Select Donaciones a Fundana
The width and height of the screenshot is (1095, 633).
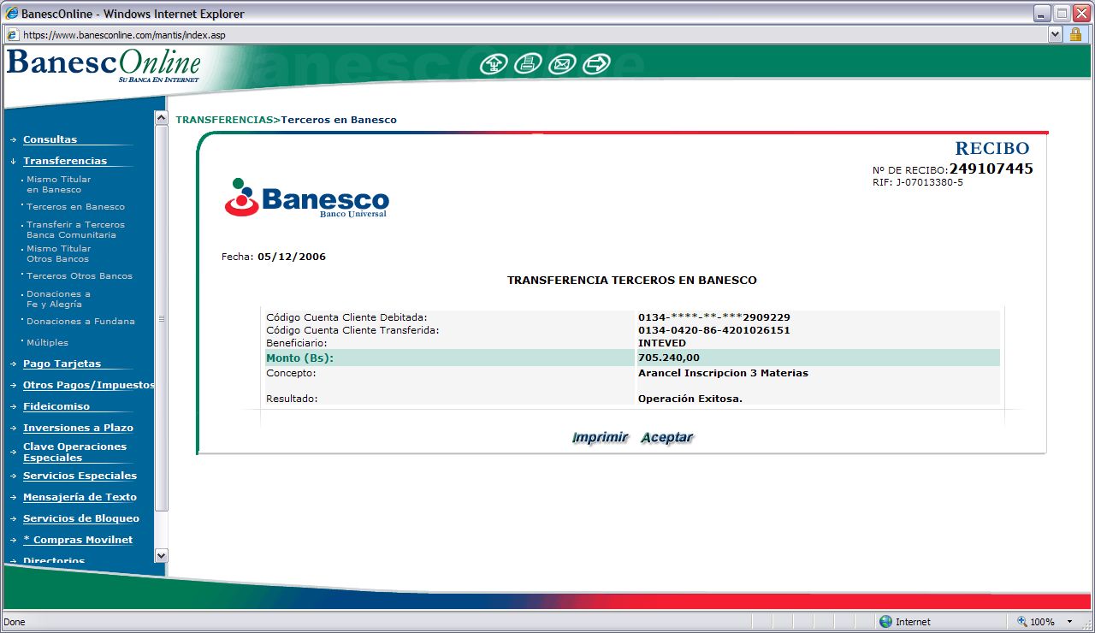click(80, 321)
